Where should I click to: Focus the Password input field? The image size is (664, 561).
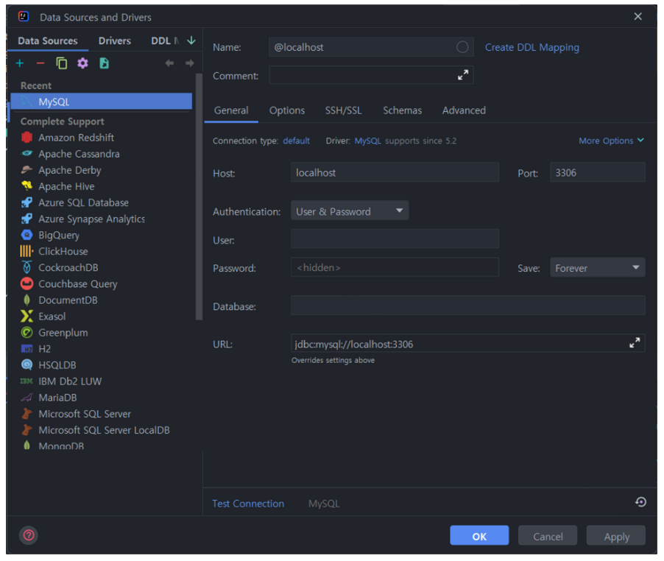click(395, 267)
